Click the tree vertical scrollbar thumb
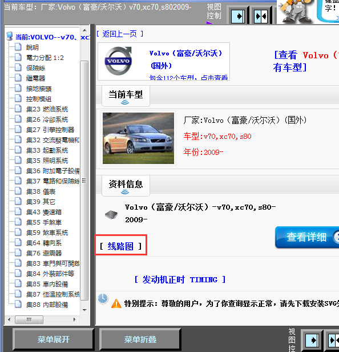339x352 pixels. (84, 181)
